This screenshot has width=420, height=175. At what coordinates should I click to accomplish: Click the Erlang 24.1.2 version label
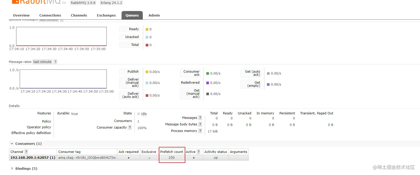[x=111, y=3]
